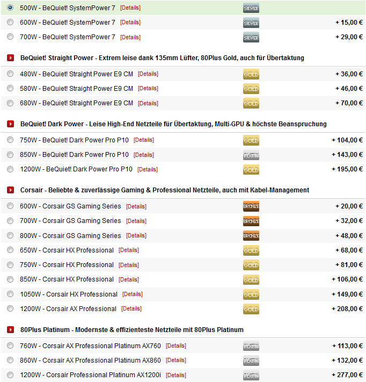Click Silver badge on 700W SystemPower 7 row
This screenshot has width=366, height=382.
point(251,38)
